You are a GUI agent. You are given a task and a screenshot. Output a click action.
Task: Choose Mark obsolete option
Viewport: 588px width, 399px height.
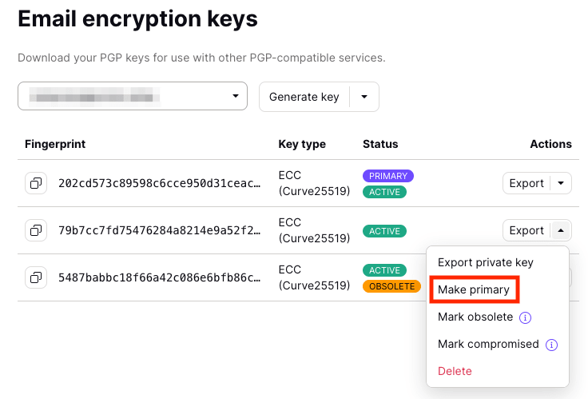click(x=475, y=317)
